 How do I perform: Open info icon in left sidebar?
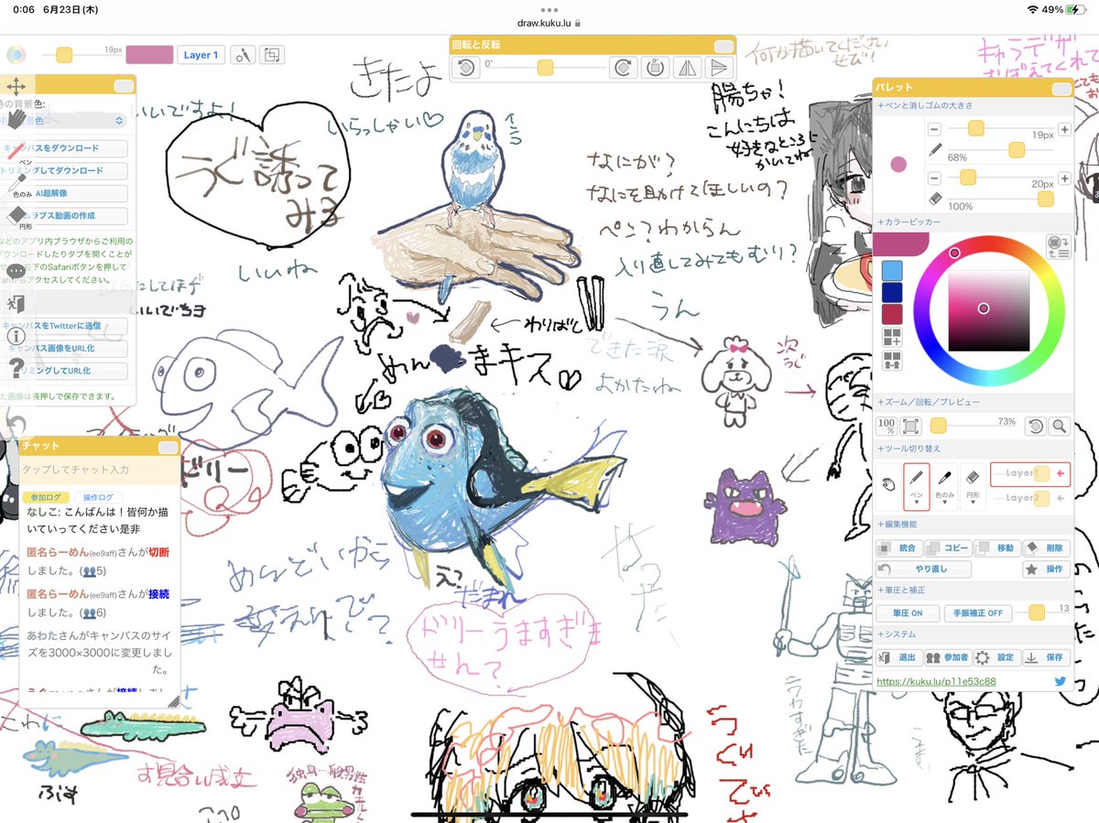[16, 336]
